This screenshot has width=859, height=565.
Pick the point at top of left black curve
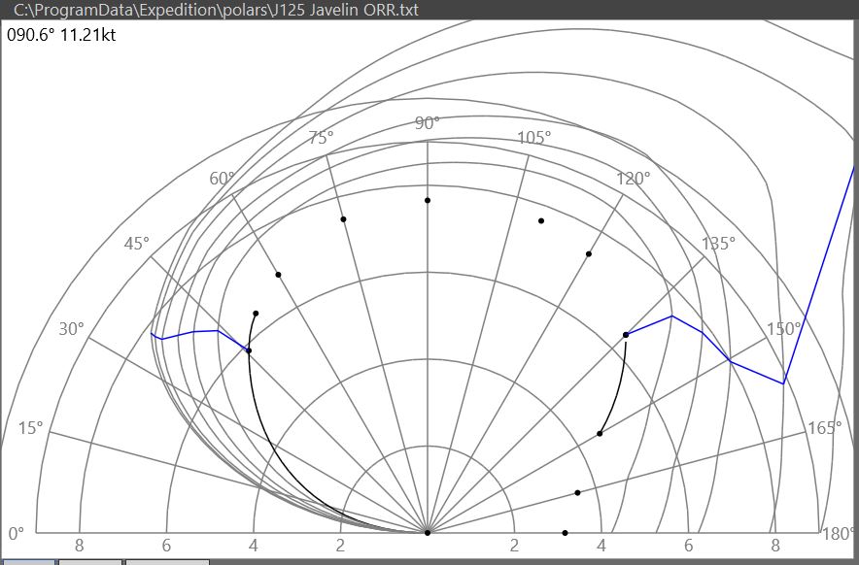pos(256,314)
